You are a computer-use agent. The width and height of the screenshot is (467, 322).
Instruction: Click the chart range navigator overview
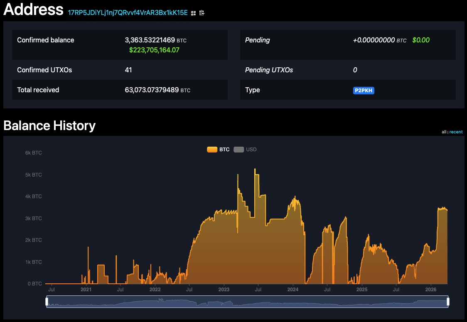tap(247, 302)
